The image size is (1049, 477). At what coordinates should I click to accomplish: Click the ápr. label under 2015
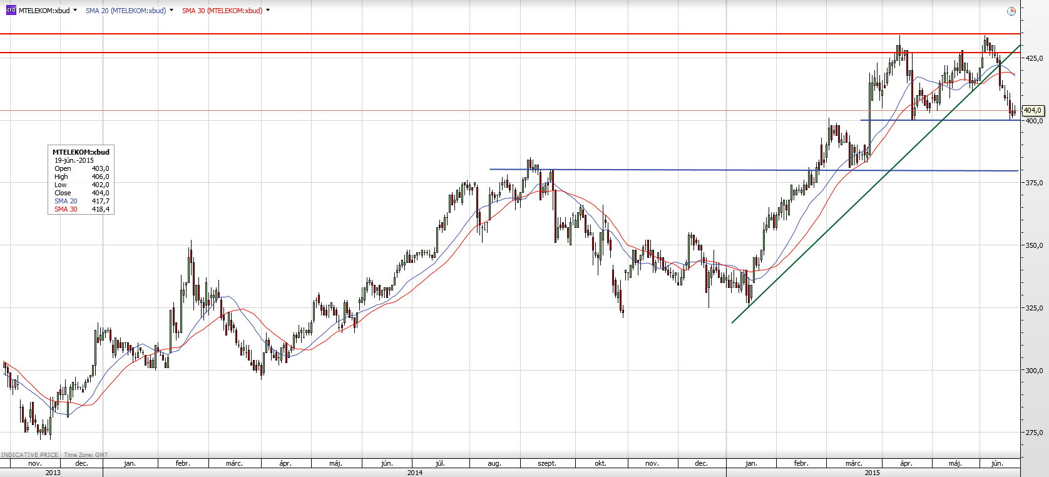(906, 463)
